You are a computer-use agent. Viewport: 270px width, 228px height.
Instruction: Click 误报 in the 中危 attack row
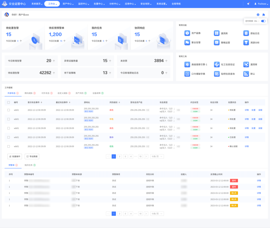click(260, 119)
